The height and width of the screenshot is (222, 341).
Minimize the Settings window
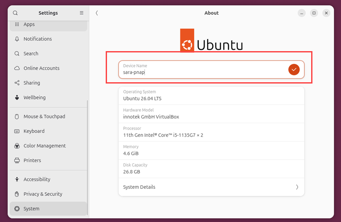(302, 13)
